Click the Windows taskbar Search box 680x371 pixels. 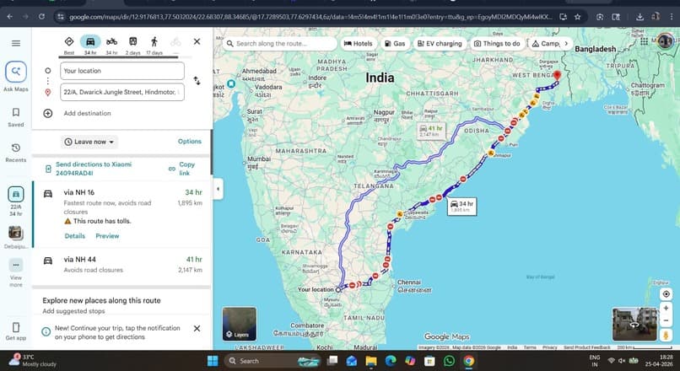[273, 361]
